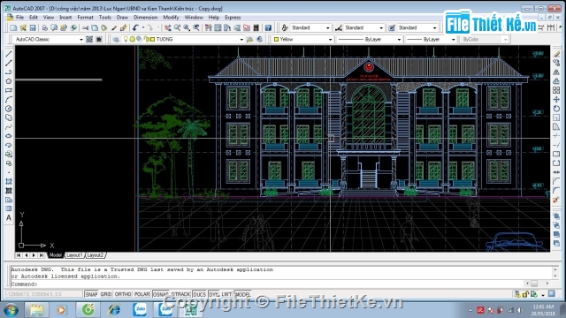
Task: Select the Line tool in Draw toolbar
Action: pyautogui.click(x=9, y=54)
